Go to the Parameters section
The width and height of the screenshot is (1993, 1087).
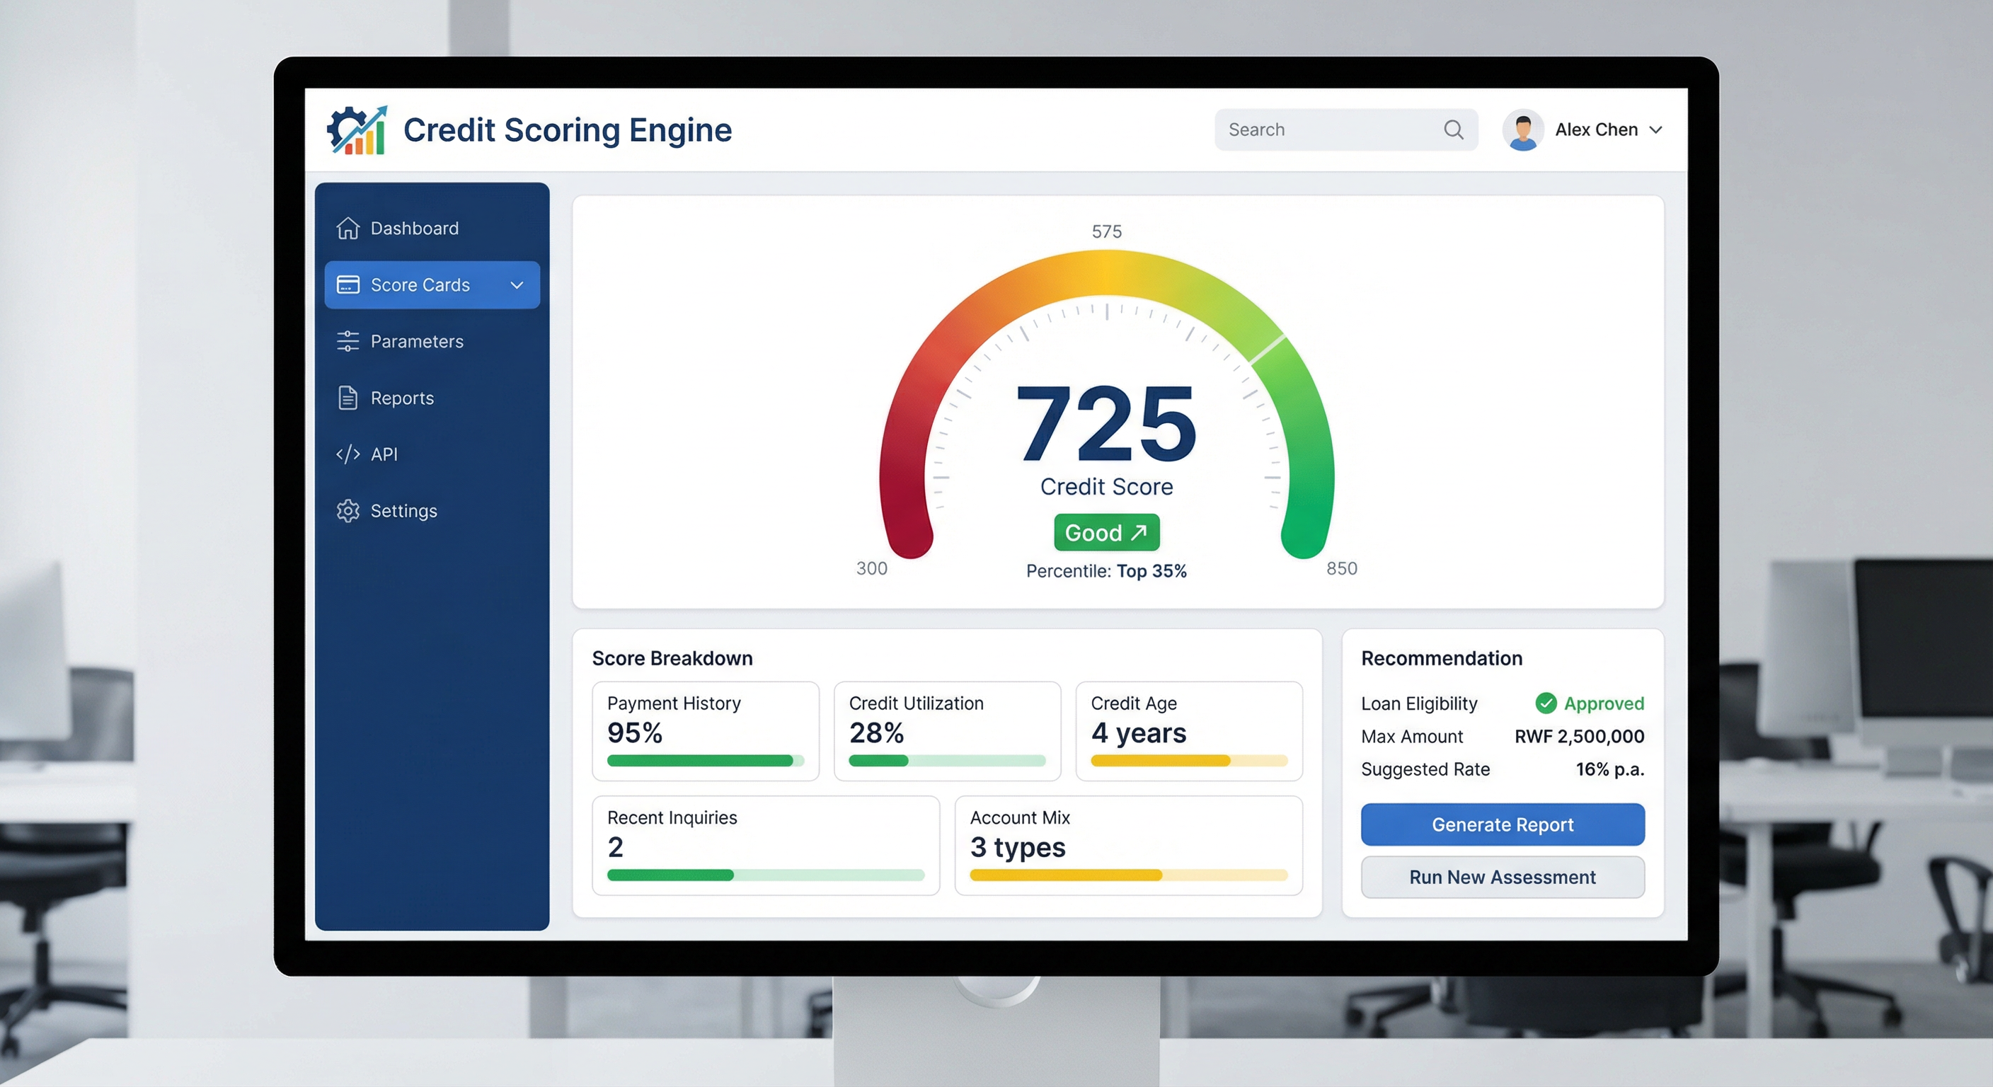[416, 341]
